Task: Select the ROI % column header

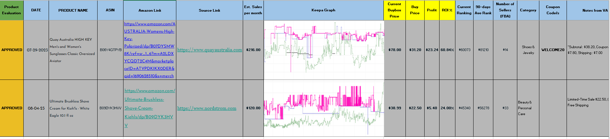Action: [447, 10]
